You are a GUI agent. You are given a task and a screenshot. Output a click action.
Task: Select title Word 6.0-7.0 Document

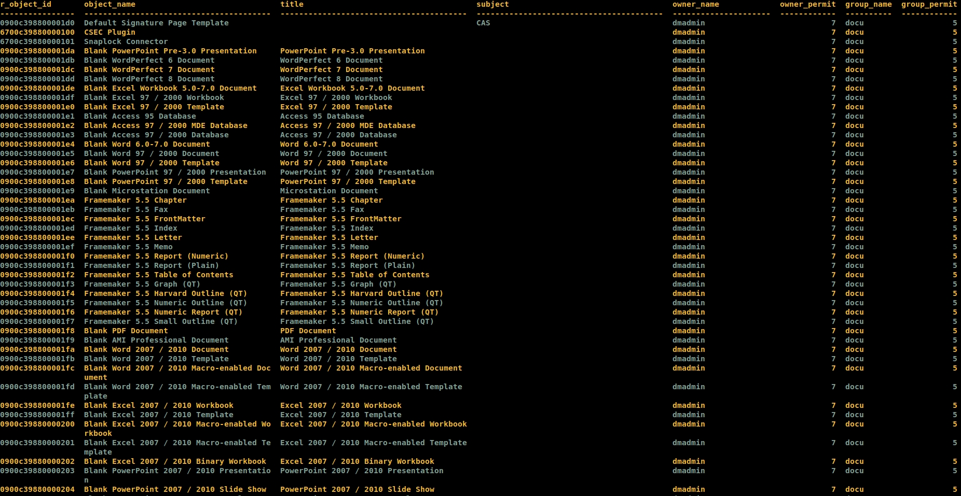(x=329, y=144)
